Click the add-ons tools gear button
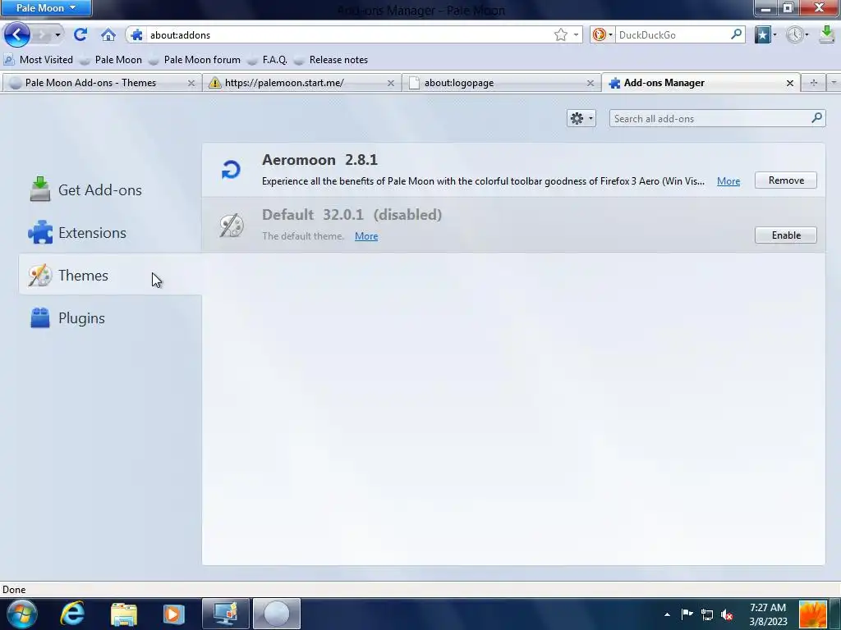 (x=581, y=118)
